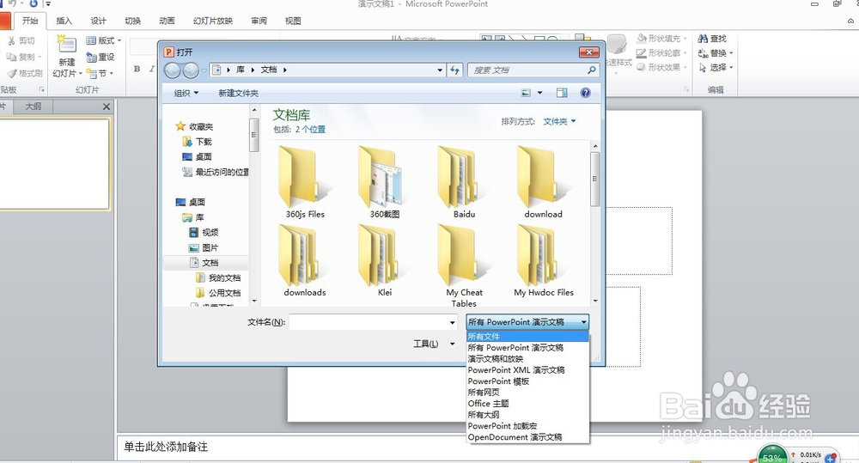Click 新建幻灯片 icon in ribbon
The width and height of the screenshot is (859, 463).
67,45
